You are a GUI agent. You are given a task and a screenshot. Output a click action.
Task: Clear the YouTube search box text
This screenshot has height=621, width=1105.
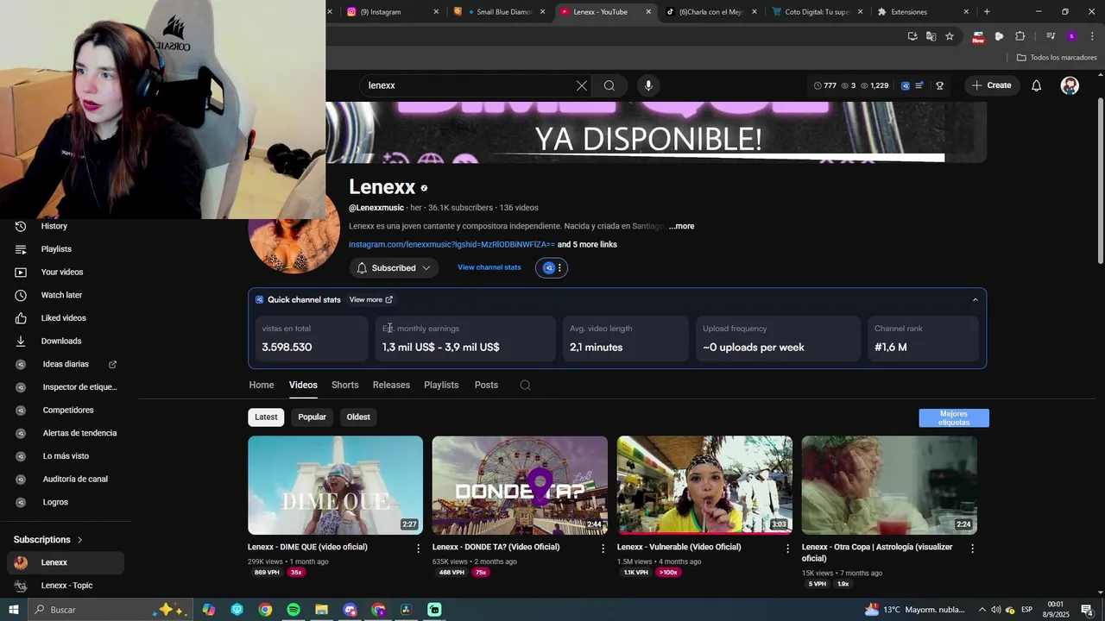click(581, 85)
